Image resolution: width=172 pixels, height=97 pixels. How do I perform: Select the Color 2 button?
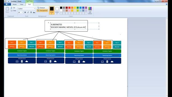tap(57, 11)
